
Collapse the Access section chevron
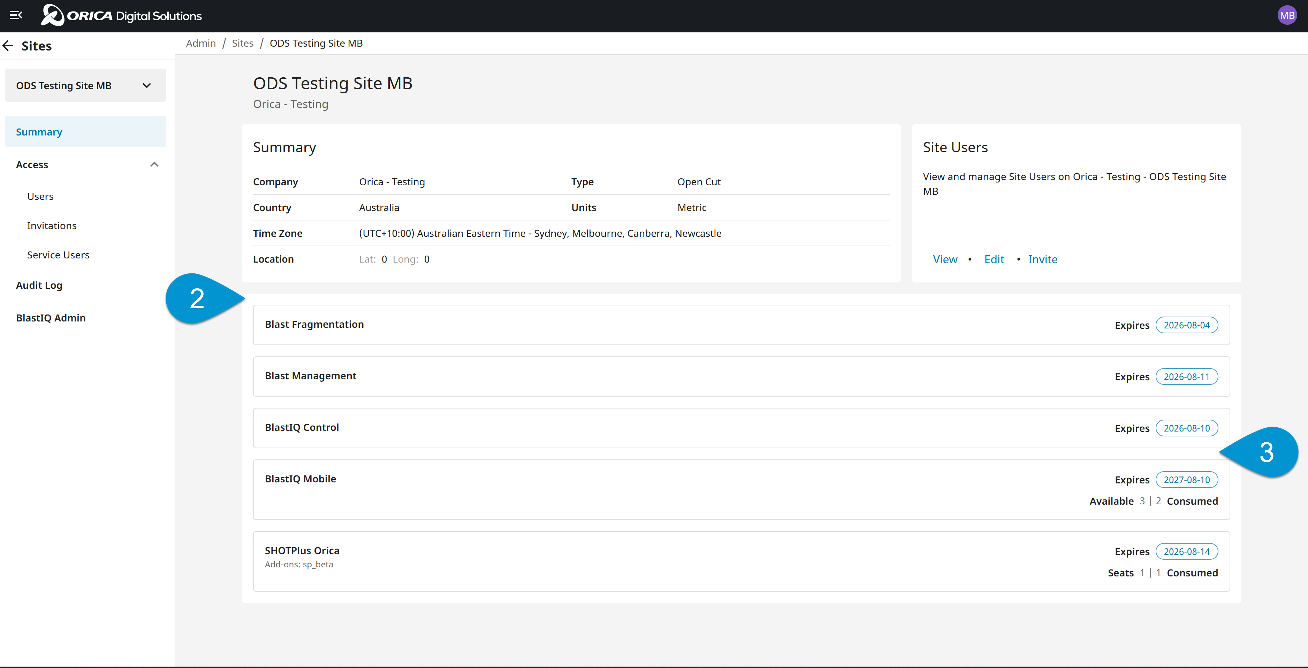tap(154, 164)
